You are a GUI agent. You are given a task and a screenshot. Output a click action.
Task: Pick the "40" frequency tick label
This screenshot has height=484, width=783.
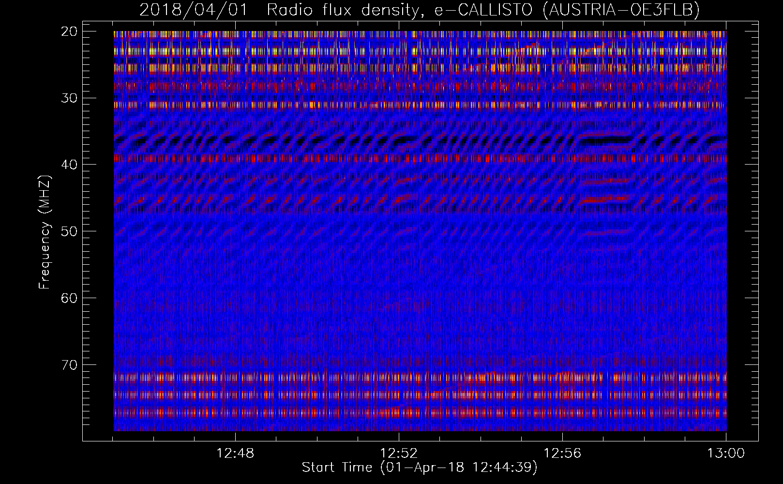(70, 165)
